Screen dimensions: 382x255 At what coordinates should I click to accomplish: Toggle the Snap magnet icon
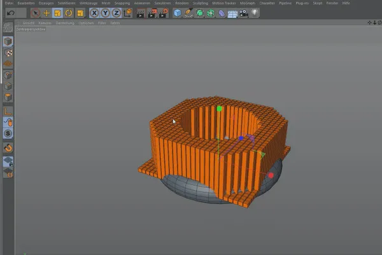tap(8, 148)
